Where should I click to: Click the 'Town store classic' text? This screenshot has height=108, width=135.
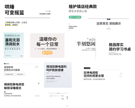73,27
